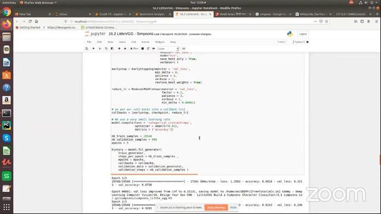Open the Firefox library icon
381x214 pixels.
(356, 21)
